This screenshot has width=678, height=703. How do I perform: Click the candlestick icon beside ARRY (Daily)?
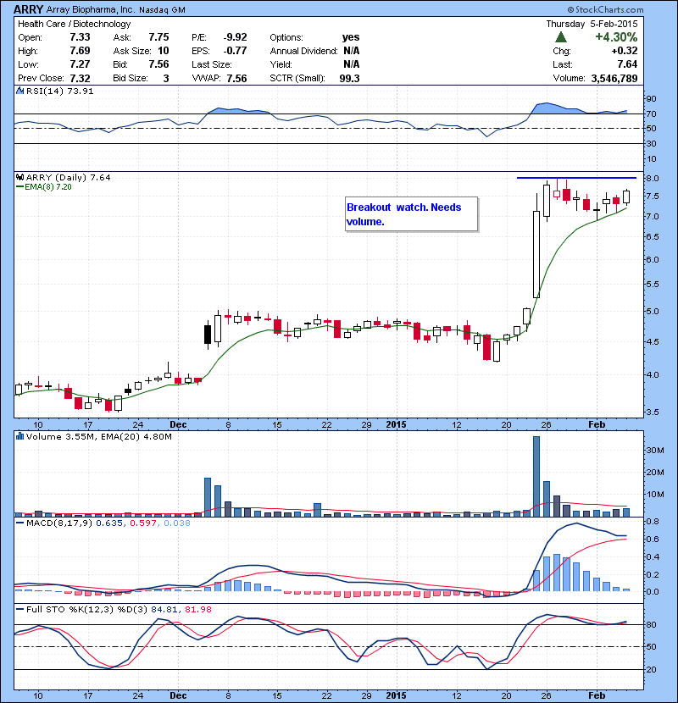[20, 177]
